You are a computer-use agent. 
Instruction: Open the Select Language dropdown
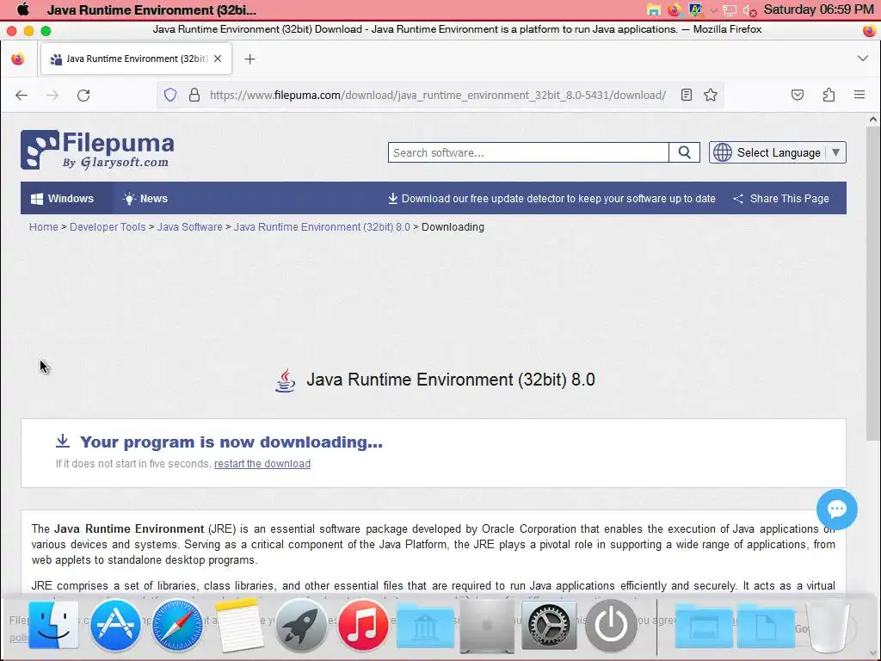pyautogui.click(x=778, y=152)
